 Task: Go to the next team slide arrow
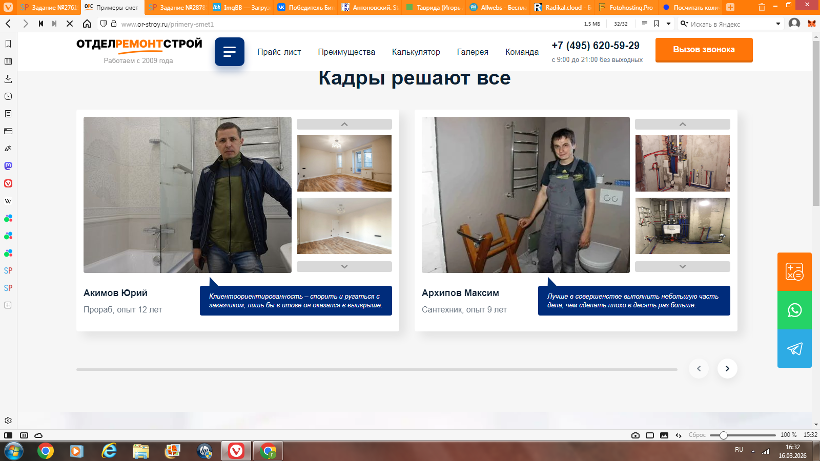point(727,368)
